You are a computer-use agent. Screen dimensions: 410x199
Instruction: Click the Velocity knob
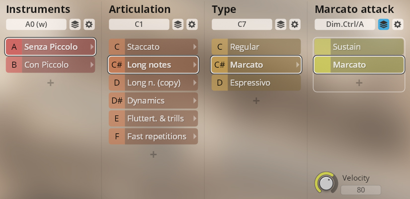pyautogui.click(x=326, y=183)
